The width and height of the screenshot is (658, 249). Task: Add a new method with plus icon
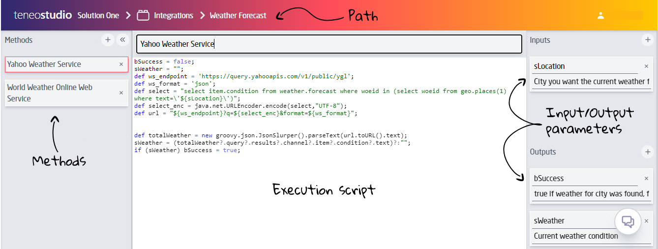click(x=108, y=40)
